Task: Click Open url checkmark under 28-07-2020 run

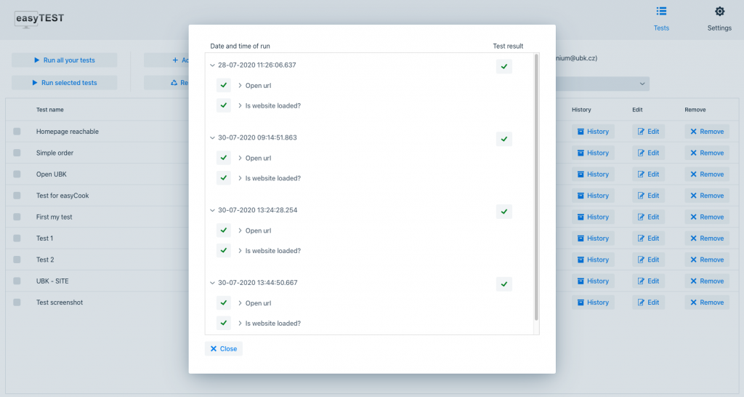Action: pyautogui.click(x=224, y=85)
